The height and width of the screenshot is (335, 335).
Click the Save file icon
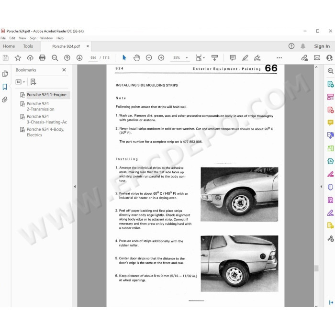(x=6, y=58)
